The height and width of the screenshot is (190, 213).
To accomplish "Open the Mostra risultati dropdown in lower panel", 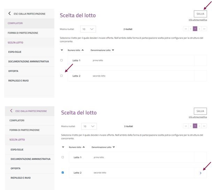I will [89, 126].
